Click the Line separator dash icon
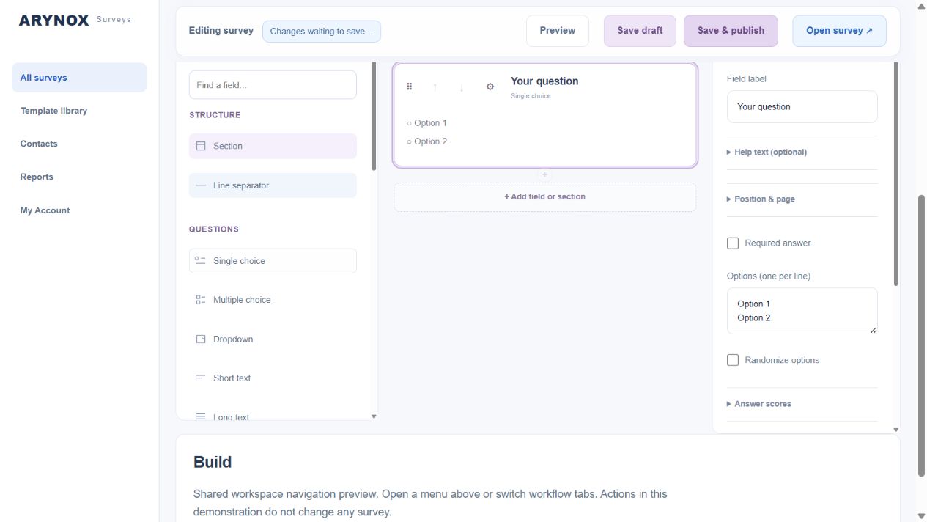927x522 pixels. [x=201, y=185]
